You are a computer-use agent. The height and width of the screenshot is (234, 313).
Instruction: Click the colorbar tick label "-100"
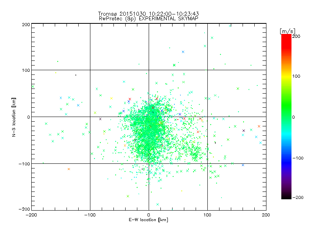[x=298, y=158]
